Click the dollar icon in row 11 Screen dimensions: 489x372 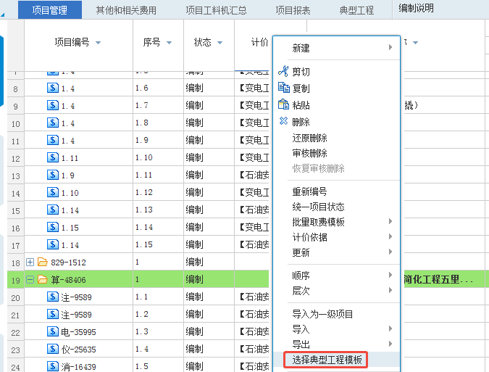[53, 140]
